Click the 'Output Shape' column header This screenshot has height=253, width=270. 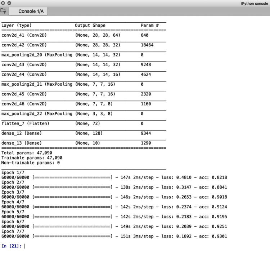(90, 26)
